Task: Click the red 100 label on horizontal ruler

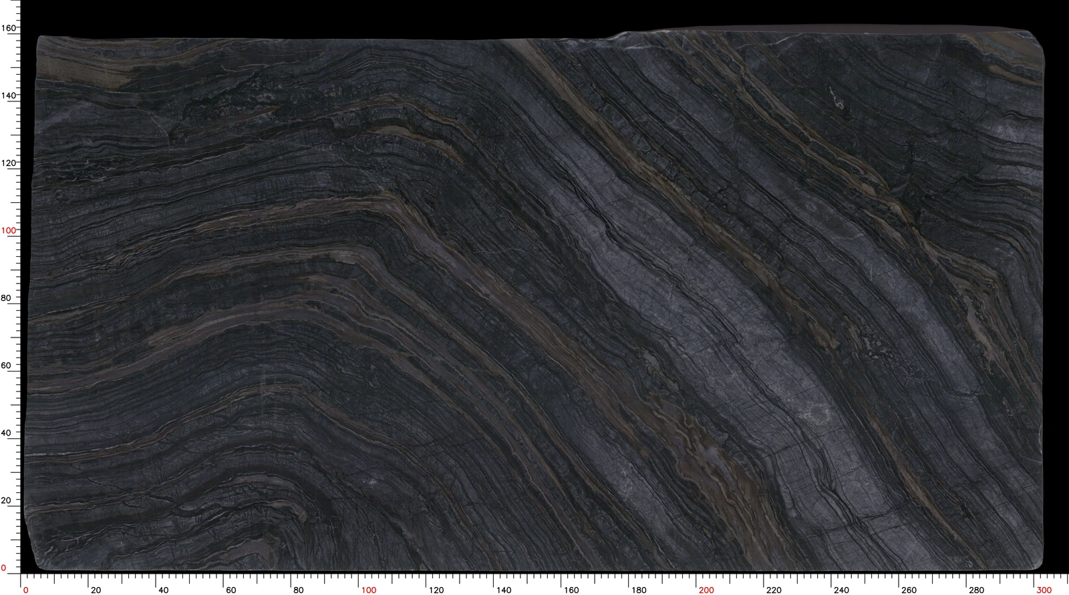Action: [x=369, y=590]
